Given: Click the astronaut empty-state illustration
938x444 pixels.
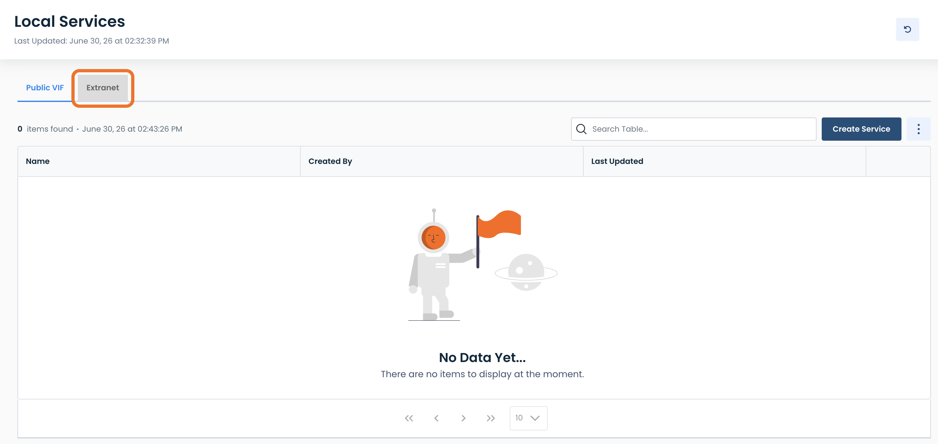Looking at the screenshot, I should coord(482,264).
